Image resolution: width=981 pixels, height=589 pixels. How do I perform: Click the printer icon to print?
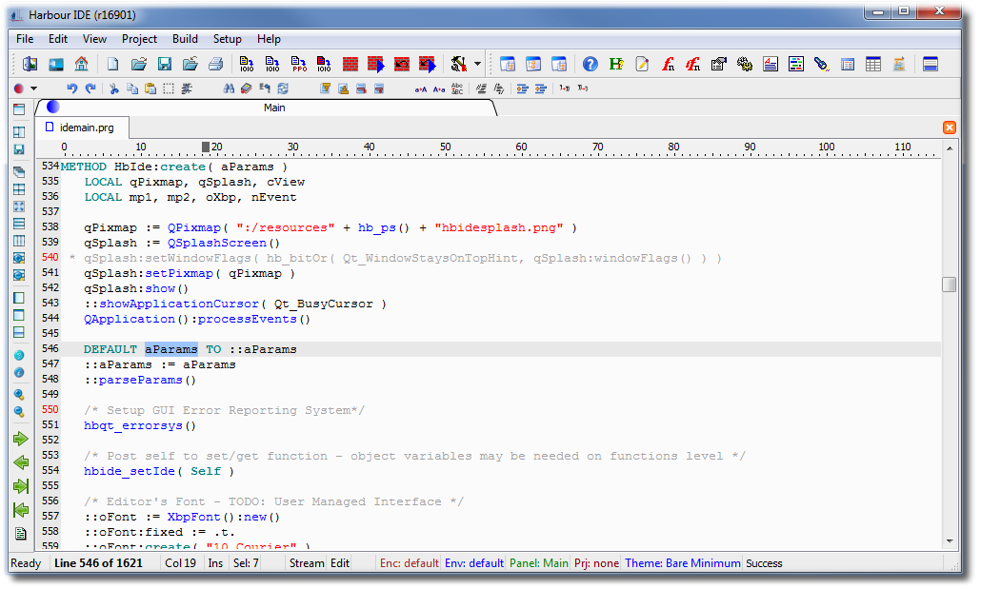215,64
